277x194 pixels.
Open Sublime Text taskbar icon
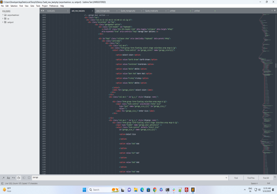coord(193,190)
